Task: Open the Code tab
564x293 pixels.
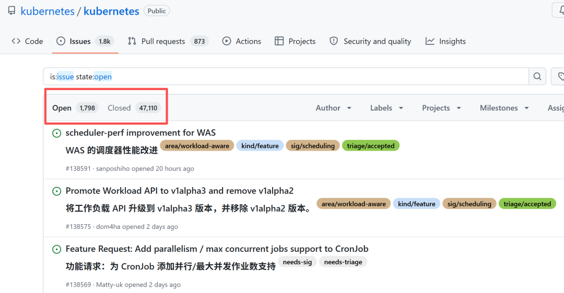Action: 27,41
